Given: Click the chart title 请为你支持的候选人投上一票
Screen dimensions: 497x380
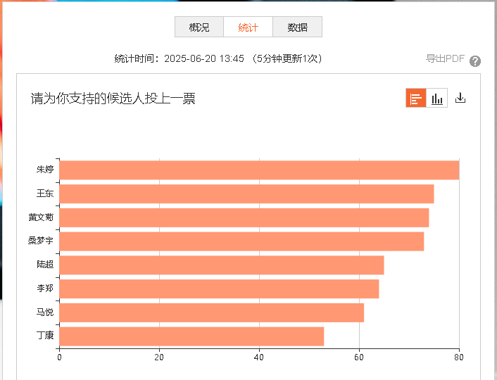Looking at the screenshot, I should 113,99.
